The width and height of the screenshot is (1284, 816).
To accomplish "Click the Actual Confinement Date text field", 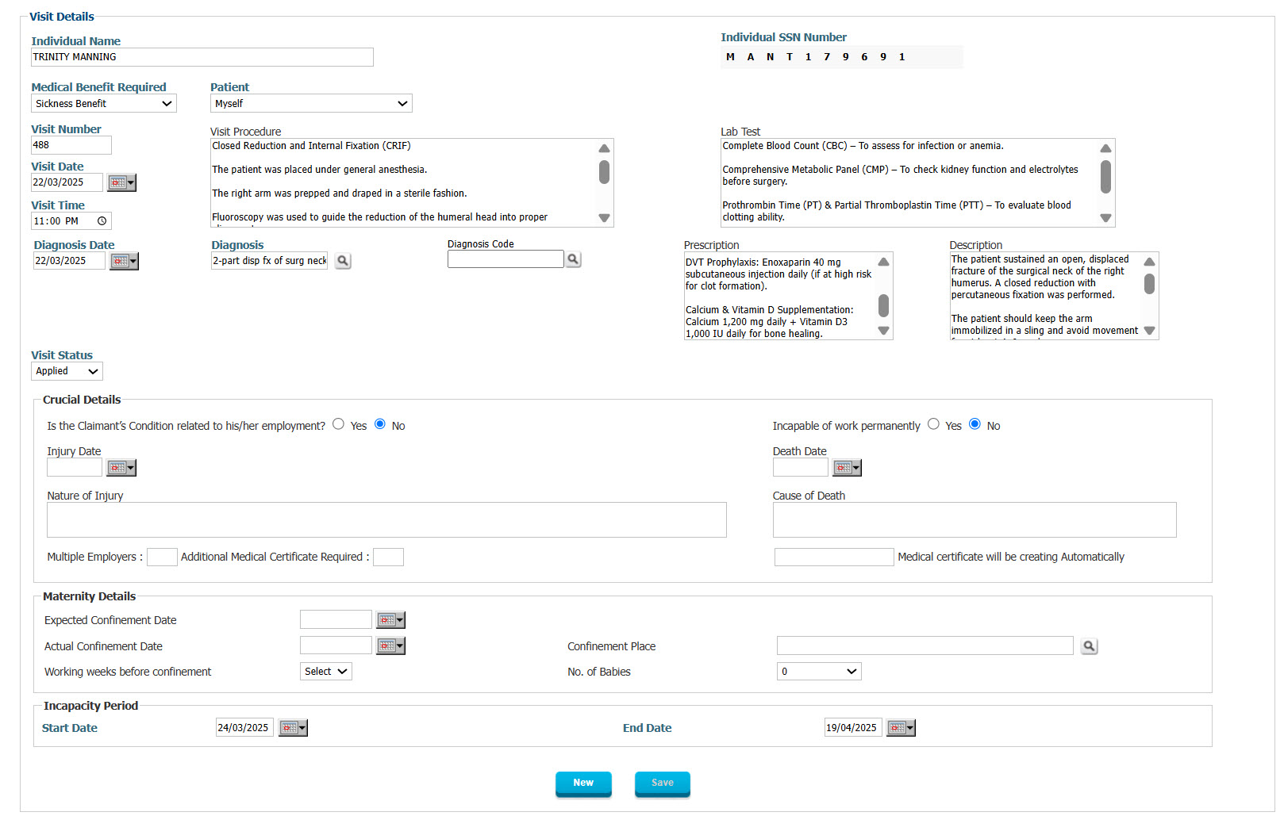I will pos(336,646).
